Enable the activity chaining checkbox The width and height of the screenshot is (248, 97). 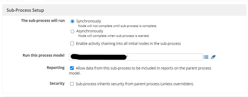[x=72, y=44]
